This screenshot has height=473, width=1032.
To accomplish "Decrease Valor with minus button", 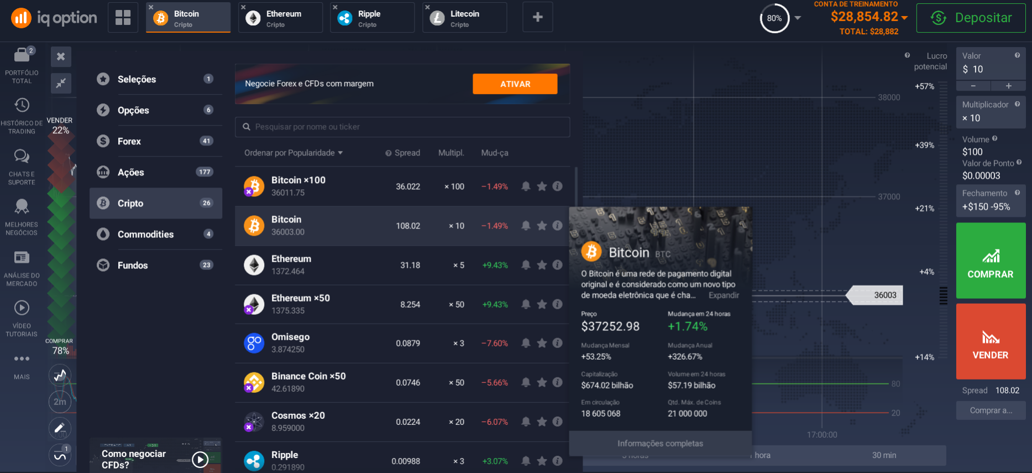I will [973, 86].
